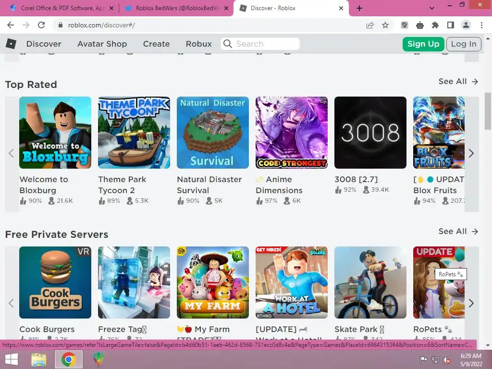Click the Roblox logo home icon
The width and height of the screenshot is (492, 369).
point(11,44)
